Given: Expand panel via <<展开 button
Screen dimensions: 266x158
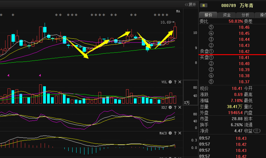Looking at the screenshot, I should point(190,5).
